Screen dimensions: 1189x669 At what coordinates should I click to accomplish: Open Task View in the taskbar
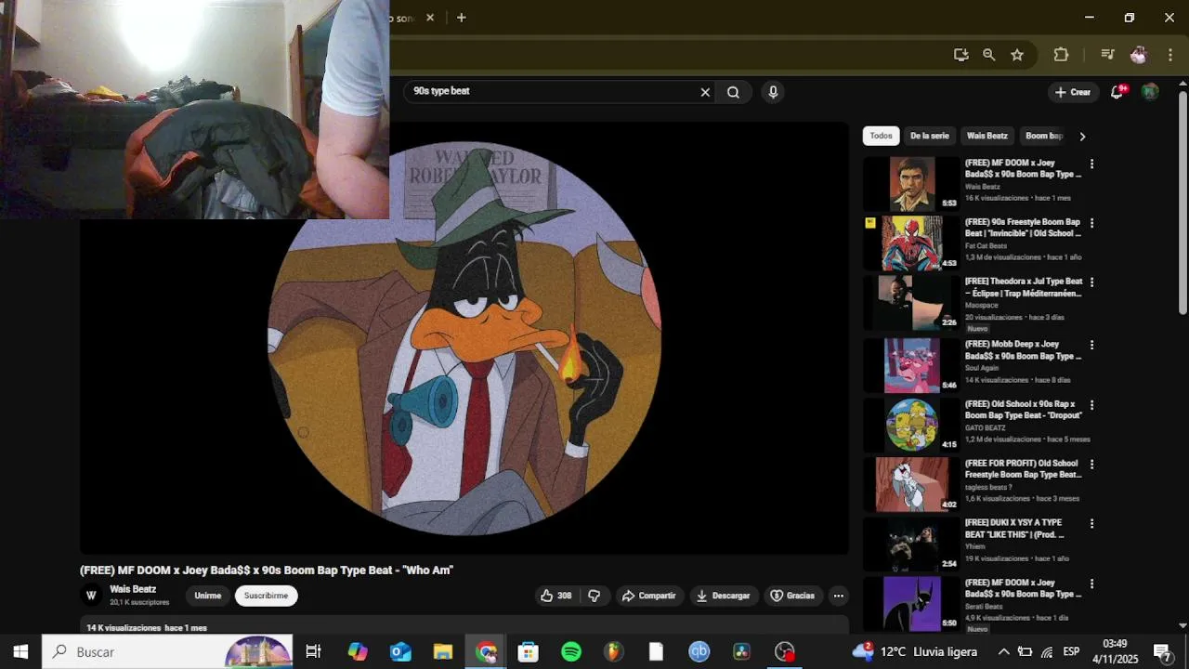[x=313, y=652]
